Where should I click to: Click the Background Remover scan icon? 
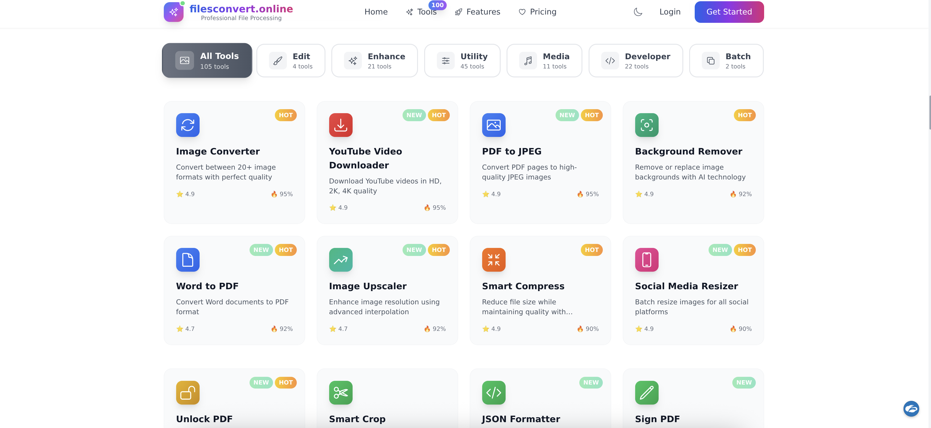[x=647, y=125]
